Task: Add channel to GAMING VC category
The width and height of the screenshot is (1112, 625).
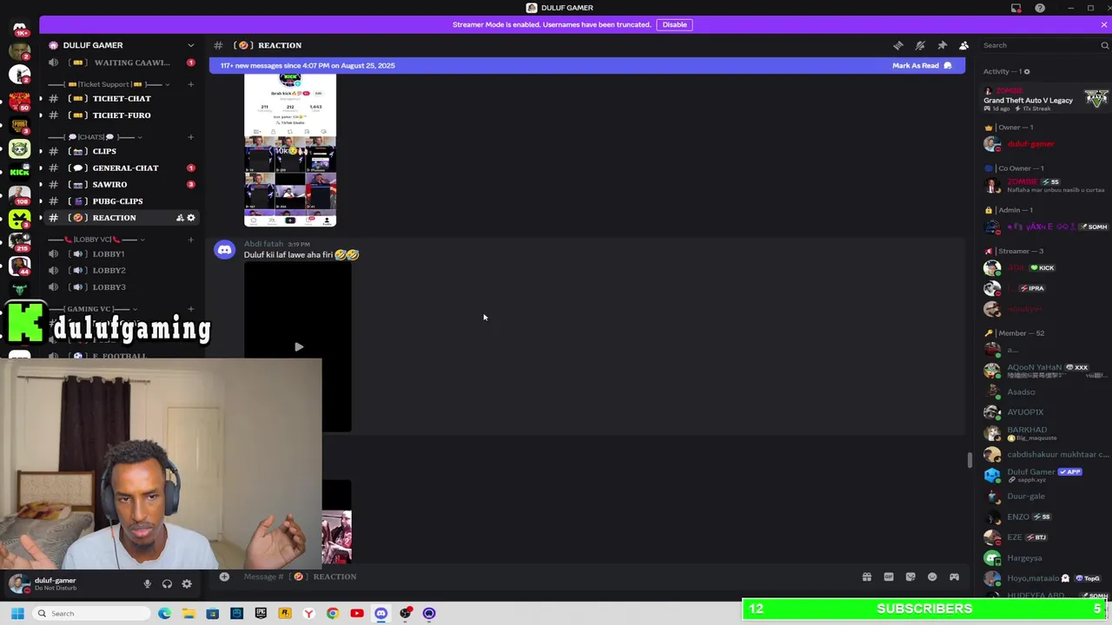Action: point(190,309)
